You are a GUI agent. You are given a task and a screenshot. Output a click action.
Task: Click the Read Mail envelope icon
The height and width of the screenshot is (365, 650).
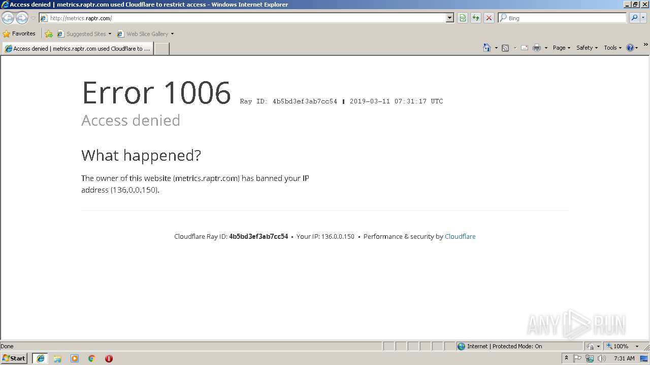click(x=525, y=48)
